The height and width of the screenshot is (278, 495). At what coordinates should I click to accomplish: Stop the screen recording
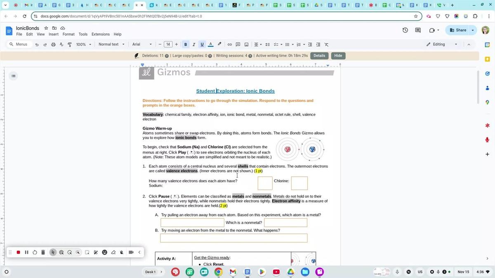coord(18,252)
